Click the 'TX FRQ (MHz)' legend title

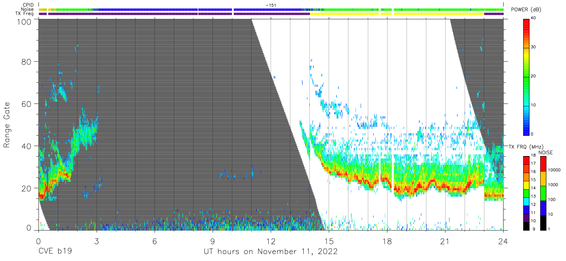pyautogui.click(x=527, y=147)
